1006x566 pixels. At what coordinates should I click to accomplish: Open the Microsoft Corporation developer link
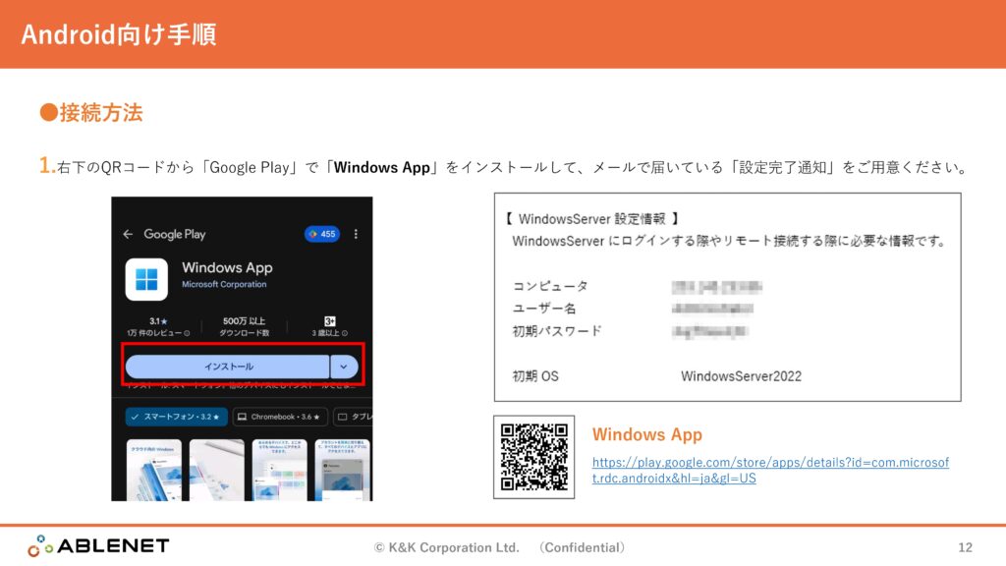[x=224, y=285]
